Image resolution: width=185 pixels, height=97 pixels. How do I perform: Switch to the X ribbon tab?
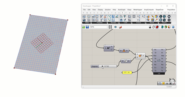(108, 13)
